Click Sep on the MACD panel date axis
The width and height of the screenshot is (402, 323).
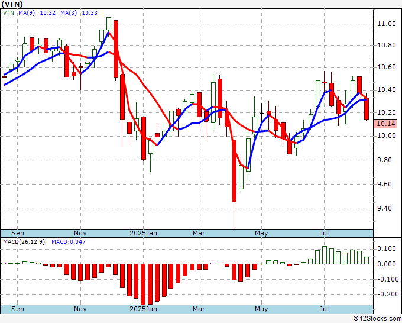(x=17, y=309)
